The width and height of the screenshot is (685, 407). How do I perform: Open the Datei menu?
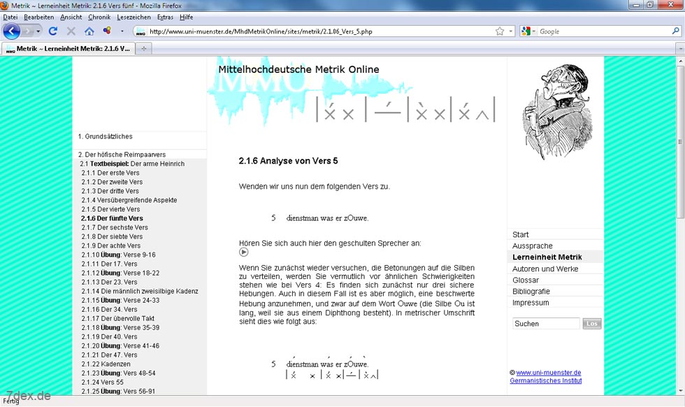click(10, 17)
